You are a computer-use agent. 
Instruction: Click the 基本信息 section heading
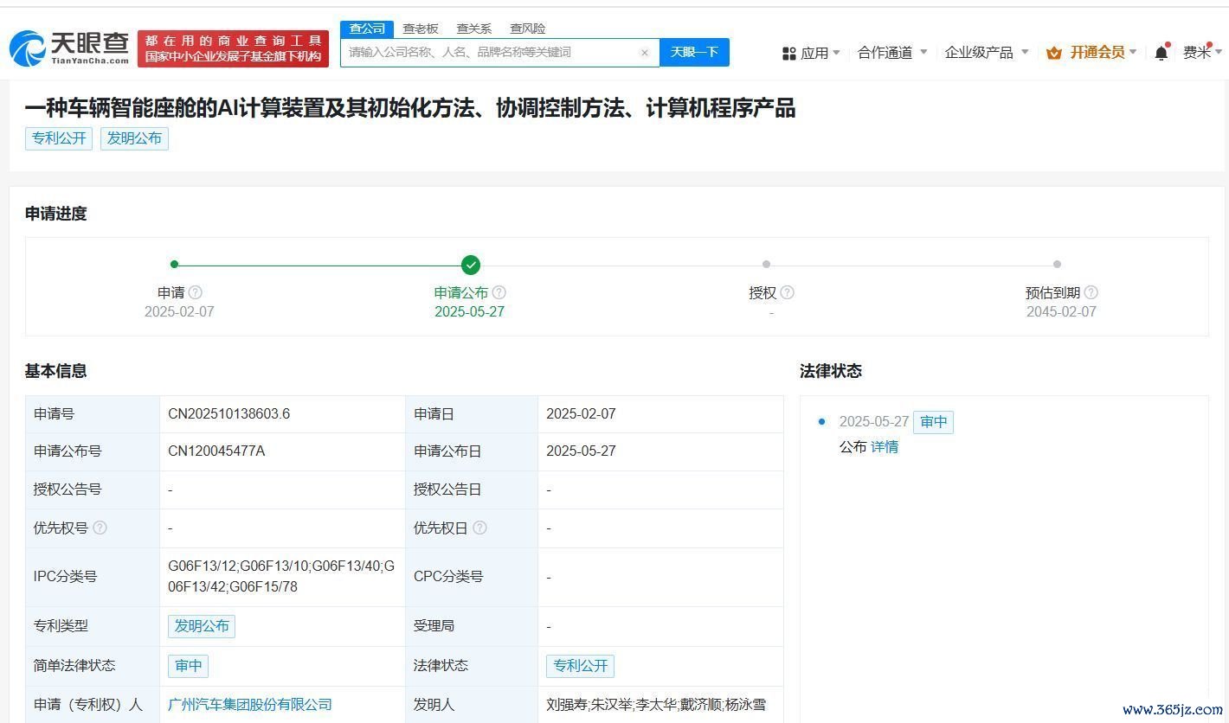point(56,371)
